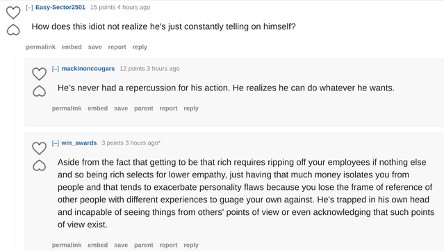Collapse mackinoncougars' comment with [–] toggle
Image resolution: width=444 pixels, height=251 pixels.
(56, 69)
